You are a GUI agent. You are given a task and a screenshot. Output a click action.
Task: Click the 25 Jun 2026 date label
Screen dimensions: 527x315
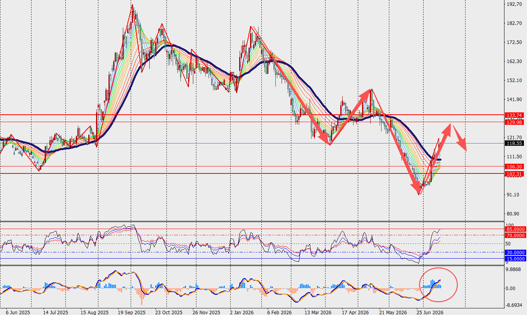pos(430,312)
